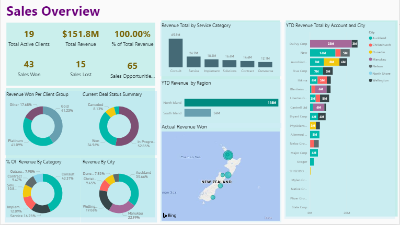Image resolution: width=400 pixels, height=225 pixels.
Task: Select the Sales Won card showing 43
Action: pyautogui.click(x=29, y=68)
